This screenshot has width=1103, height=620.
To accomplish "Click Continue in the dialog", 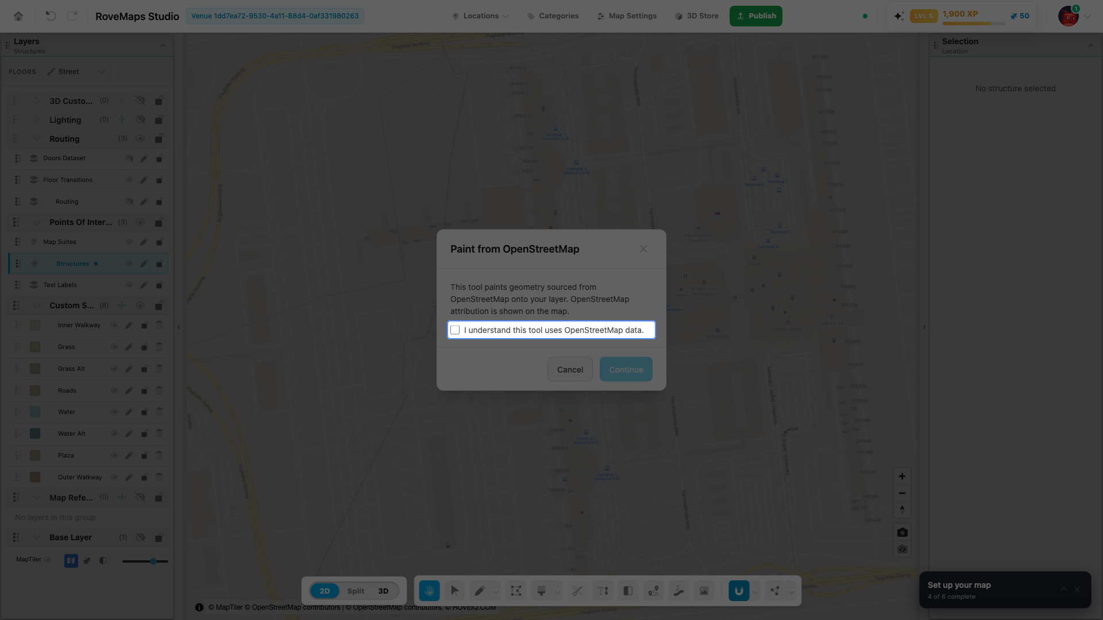I will coord(626,370).
